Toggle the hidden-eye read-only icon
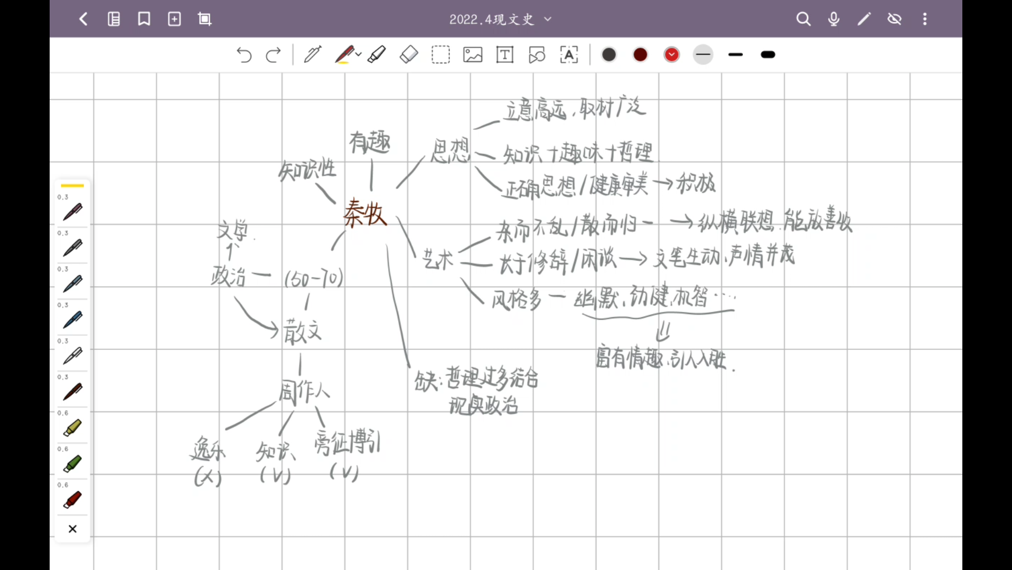Screen dimensions: 1012x570 (x=895, y=20)
